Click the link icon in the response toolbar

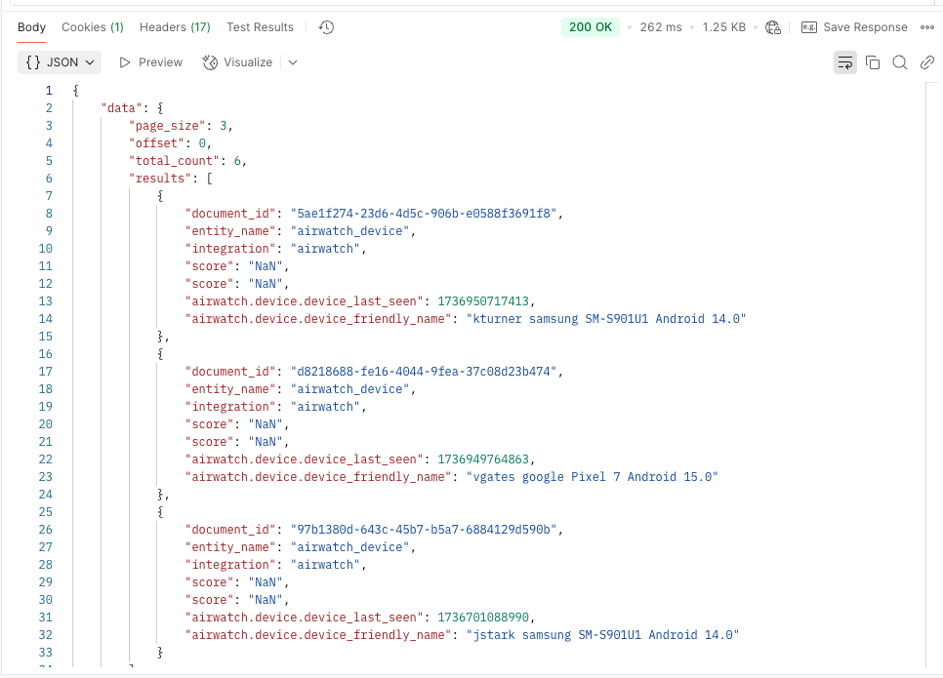925,61
